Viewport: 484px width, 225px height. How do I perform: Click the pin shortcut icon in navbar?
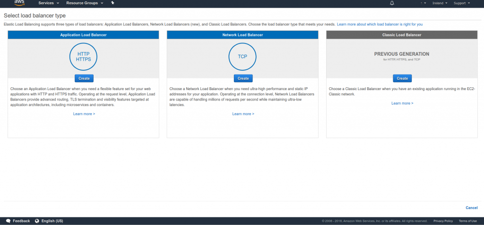point(112,3)
